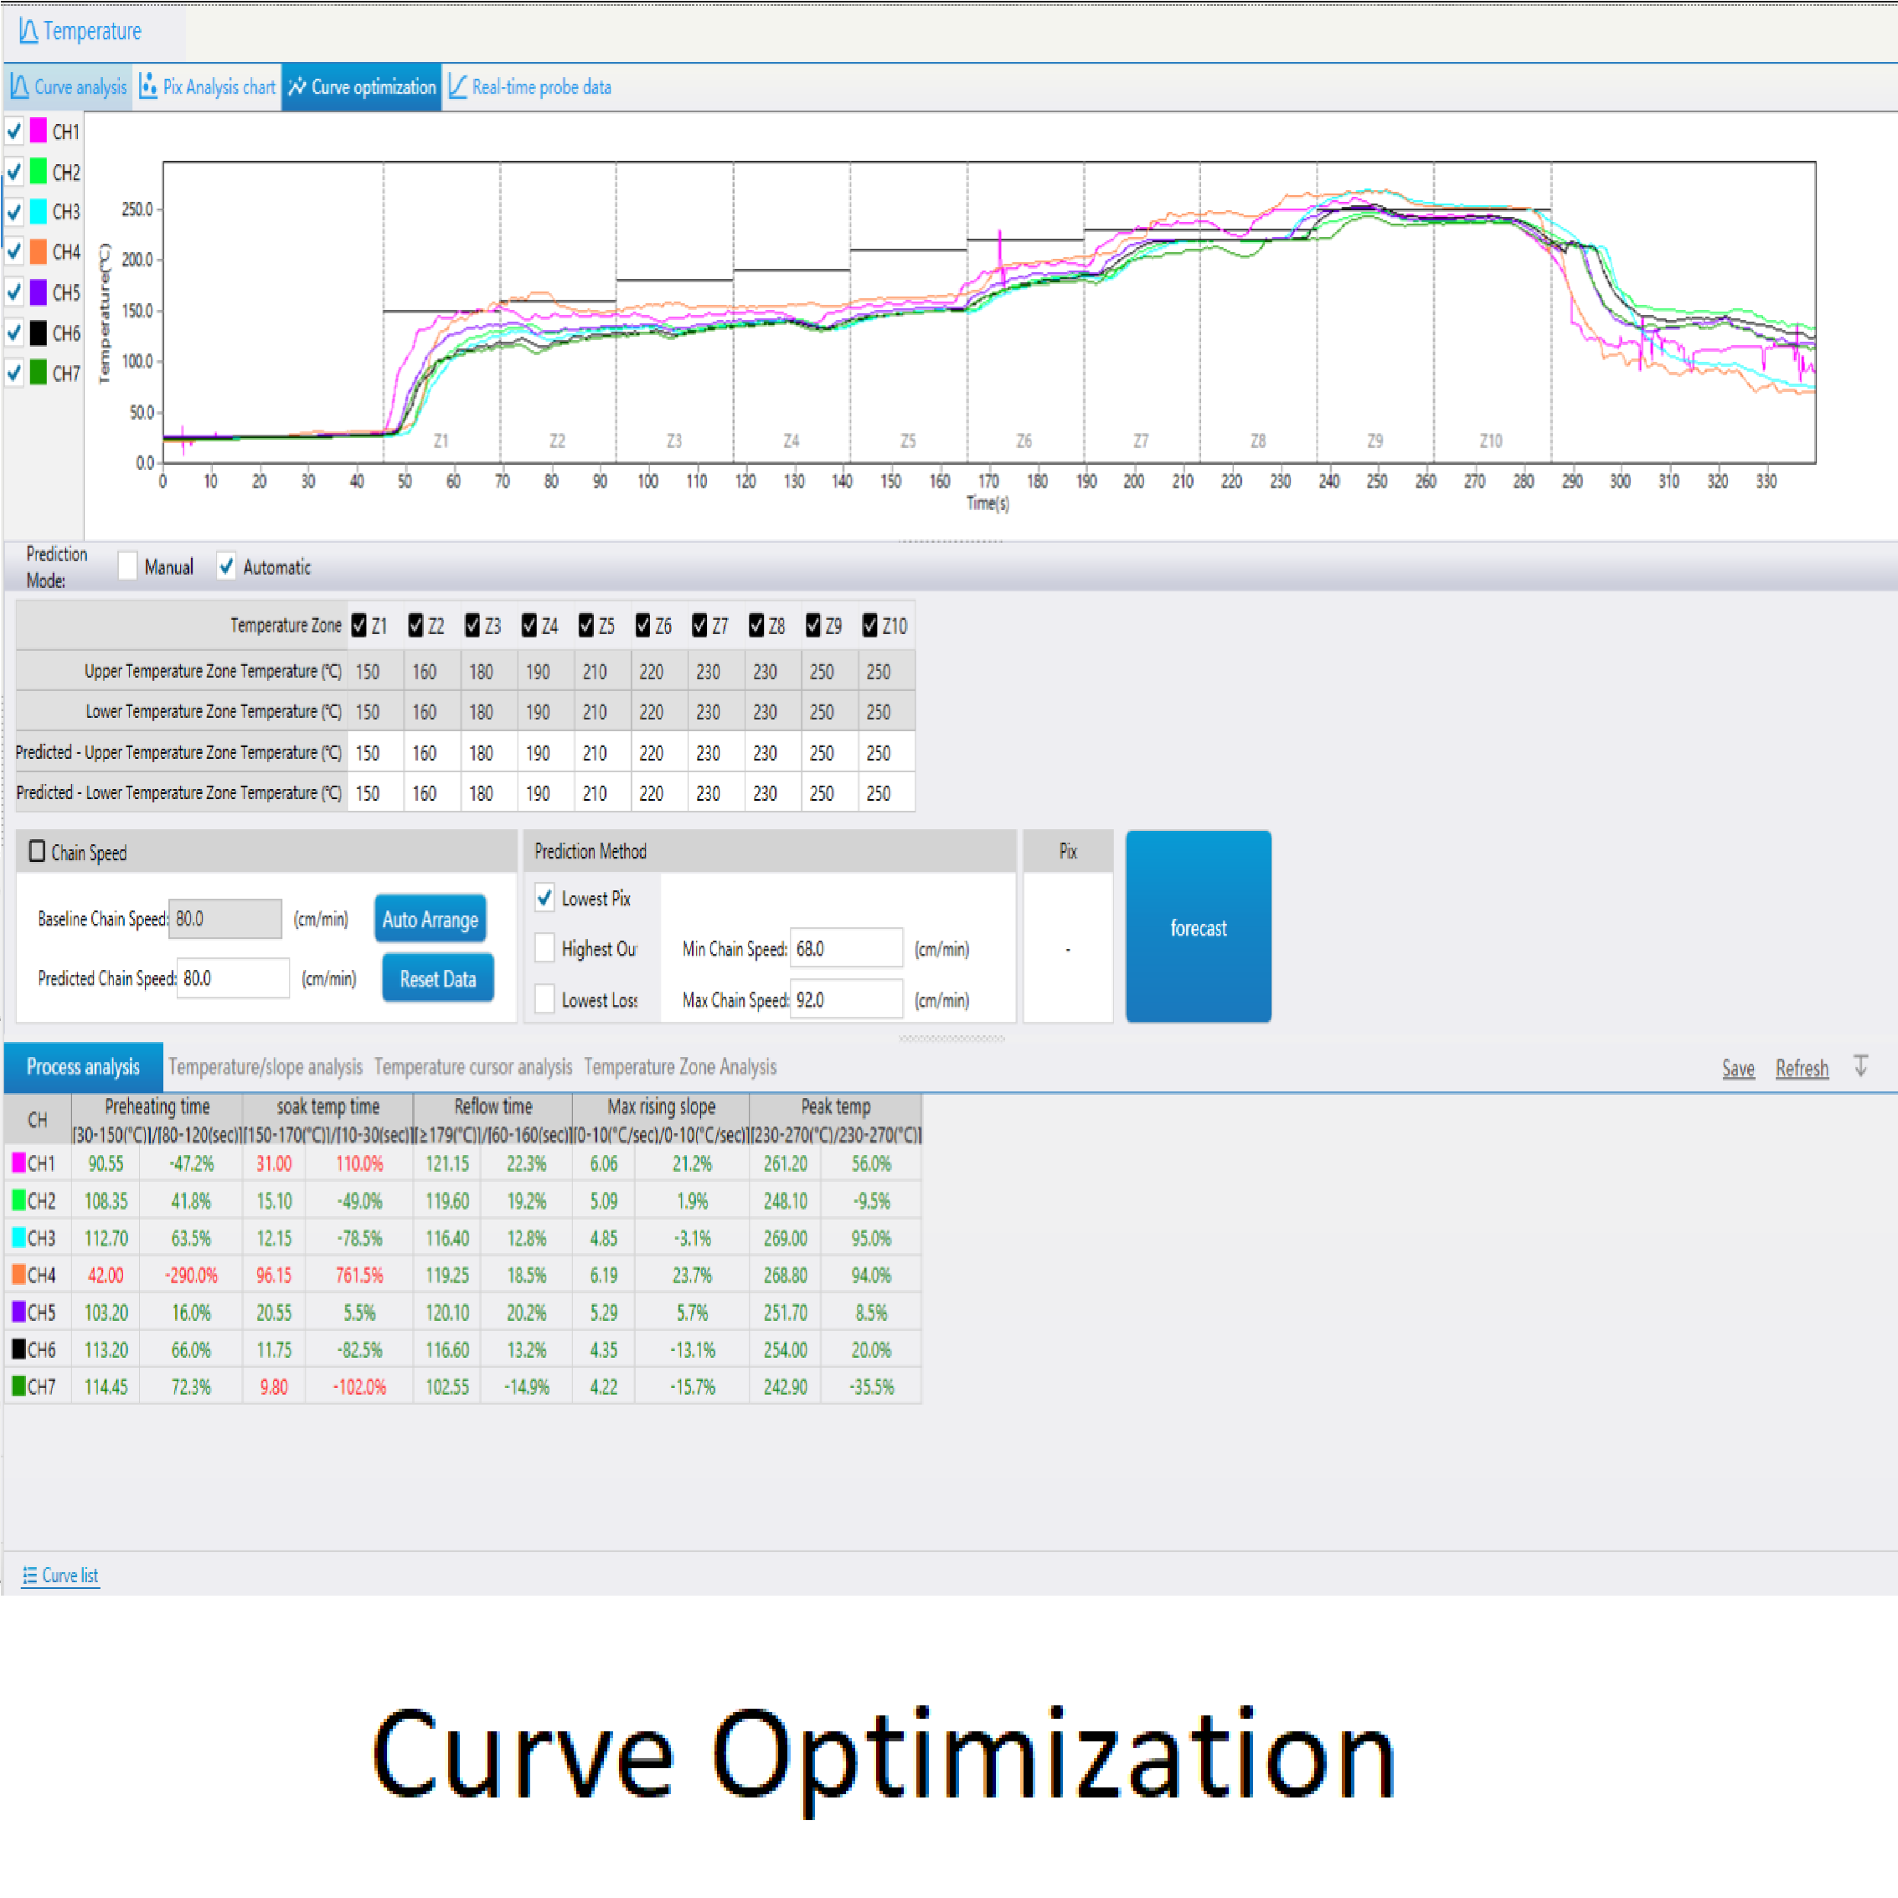Click the large forecast button
The height and width of the screenshot is (1898, 1898).
1198,926
